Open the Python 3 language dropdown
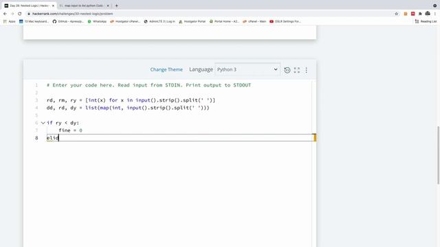 click(x=247, y=69)
